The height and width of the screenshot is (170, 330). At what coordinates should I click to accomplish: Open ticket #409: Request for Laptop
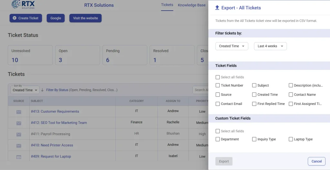[51, 156]
